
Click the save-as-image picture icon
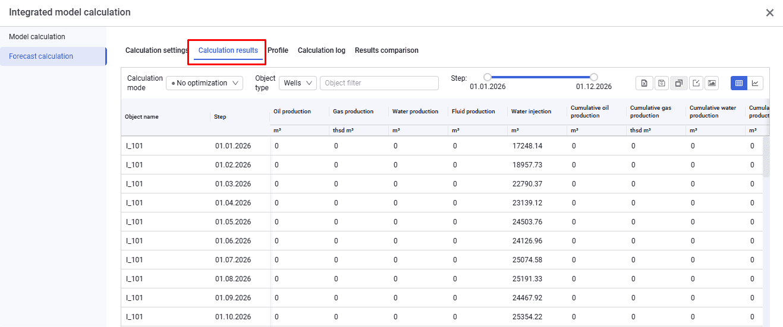pyautogui.click(x=712, y=83)
